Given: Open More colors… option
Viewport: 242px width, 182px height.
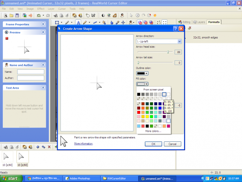Looking at the screenshot, I should pos(153,131).
